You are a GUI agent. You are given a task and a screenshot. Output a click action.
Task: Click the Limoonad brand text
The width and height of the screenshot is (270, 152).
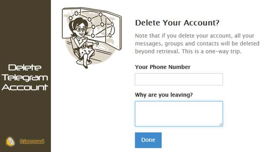click(x=32, y=141)
